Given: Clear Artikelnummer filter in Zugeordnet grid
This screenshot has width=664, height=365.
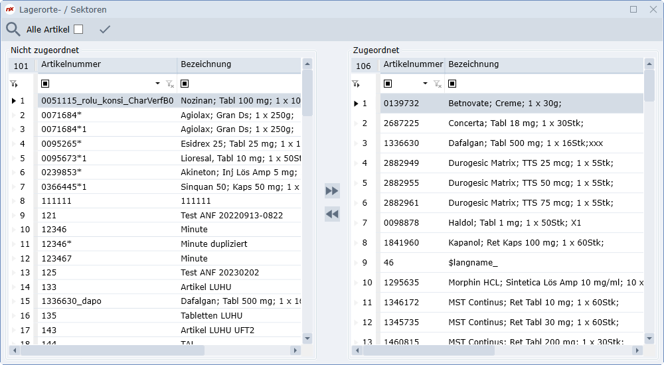Looking at the screenshot, I should point(437,84).
